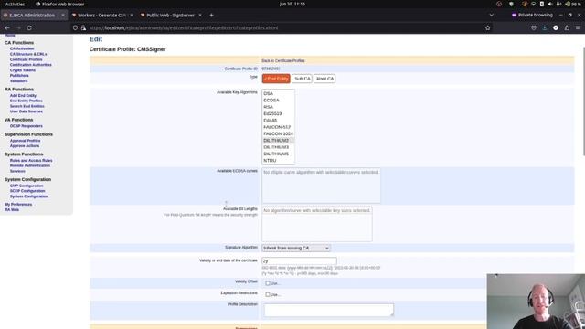Click the Available ECDSA curves list box

(321, 186)
